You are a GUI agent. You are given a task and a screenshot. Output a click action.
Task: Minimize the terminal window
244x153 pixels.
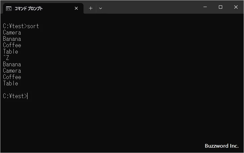pos(205,7)
